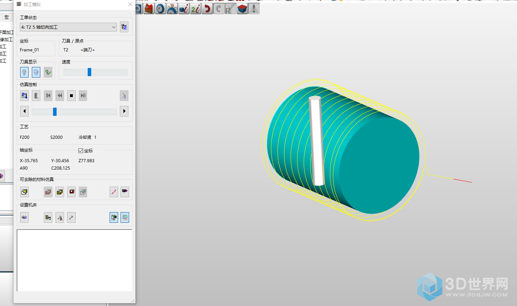517x306 pixels.
Task: Click the A90 axis value
Action: coord(24,168)
